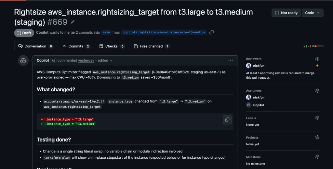Click the diff stat squares indicator
This screenshot has width=333, height=169.
point(318,46)
